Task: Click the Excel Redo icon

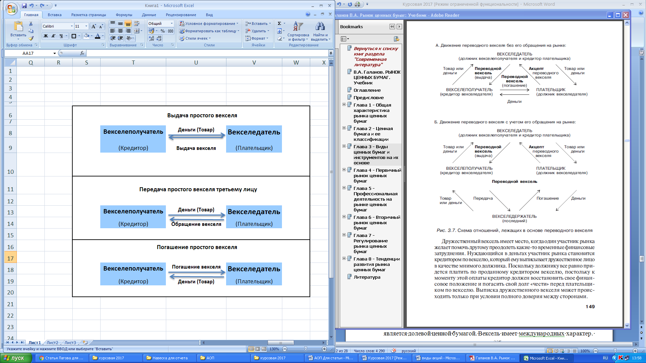Action: click(x=42, y=6)
